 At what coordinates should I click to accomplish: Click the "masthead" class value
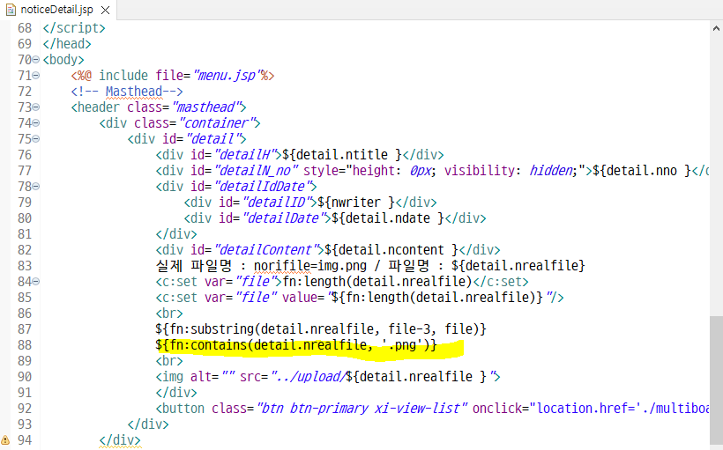205,107
